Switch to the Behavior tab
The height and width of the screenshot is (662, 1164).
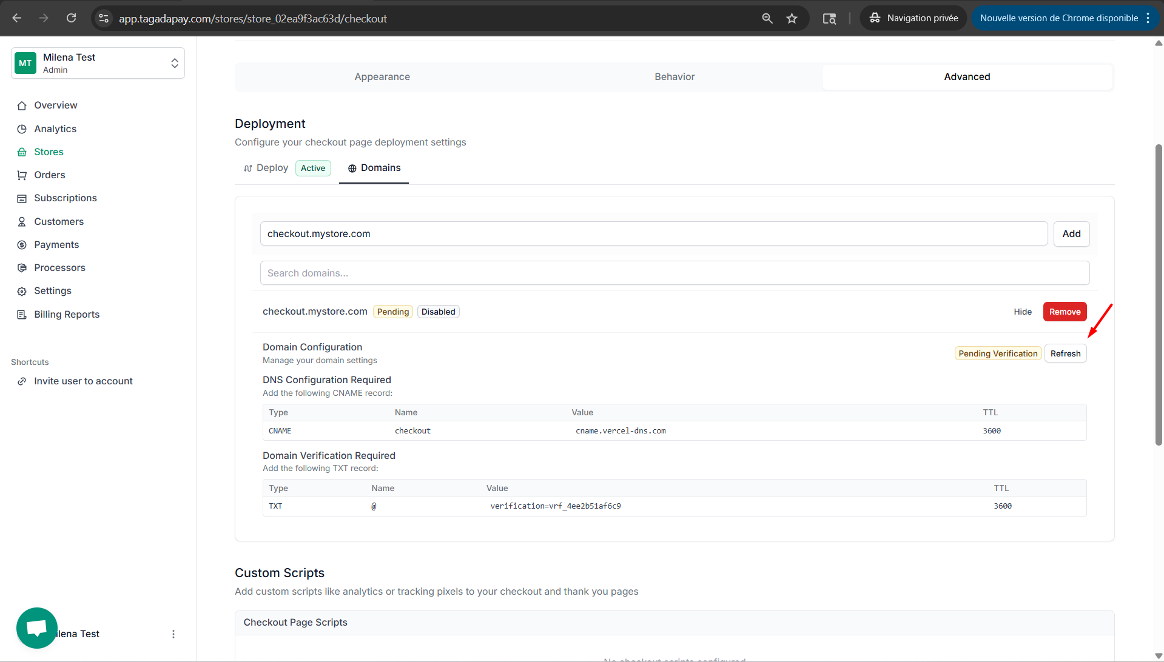(x=675, y=77)
